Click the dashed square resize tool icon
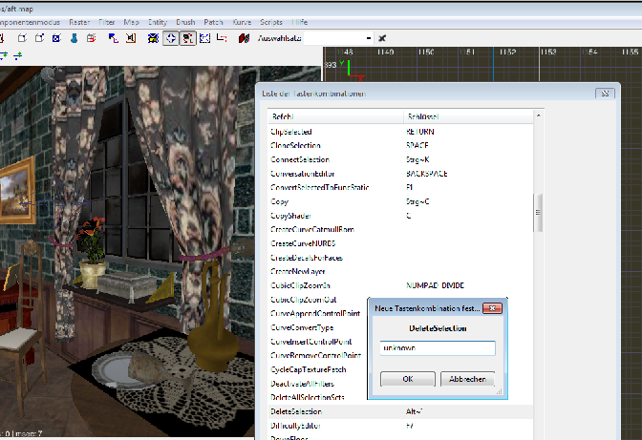642x440 pixels. click(204, 38)
